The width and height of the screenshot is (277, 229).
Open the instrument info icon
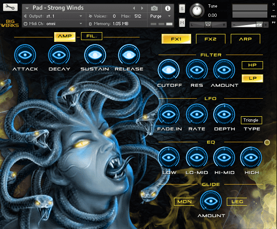(168, 8)
